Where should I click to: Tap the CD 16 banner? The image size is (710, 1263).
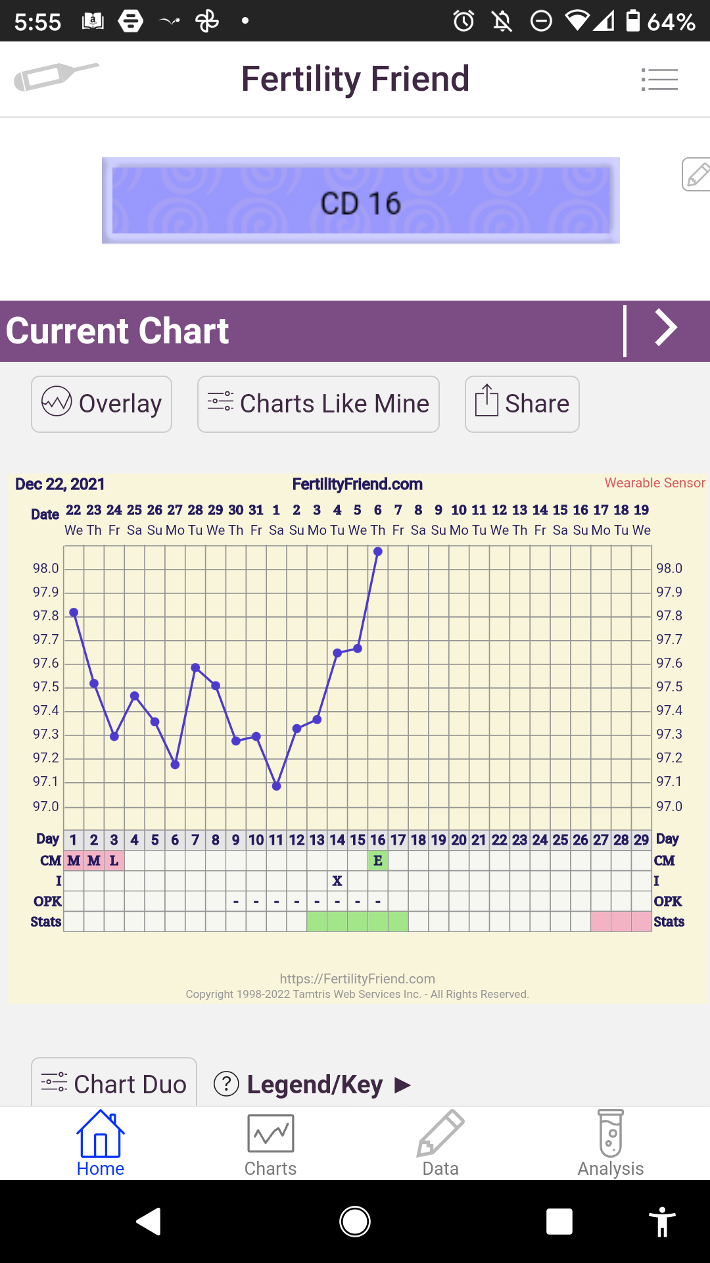(x=360, y=201)
